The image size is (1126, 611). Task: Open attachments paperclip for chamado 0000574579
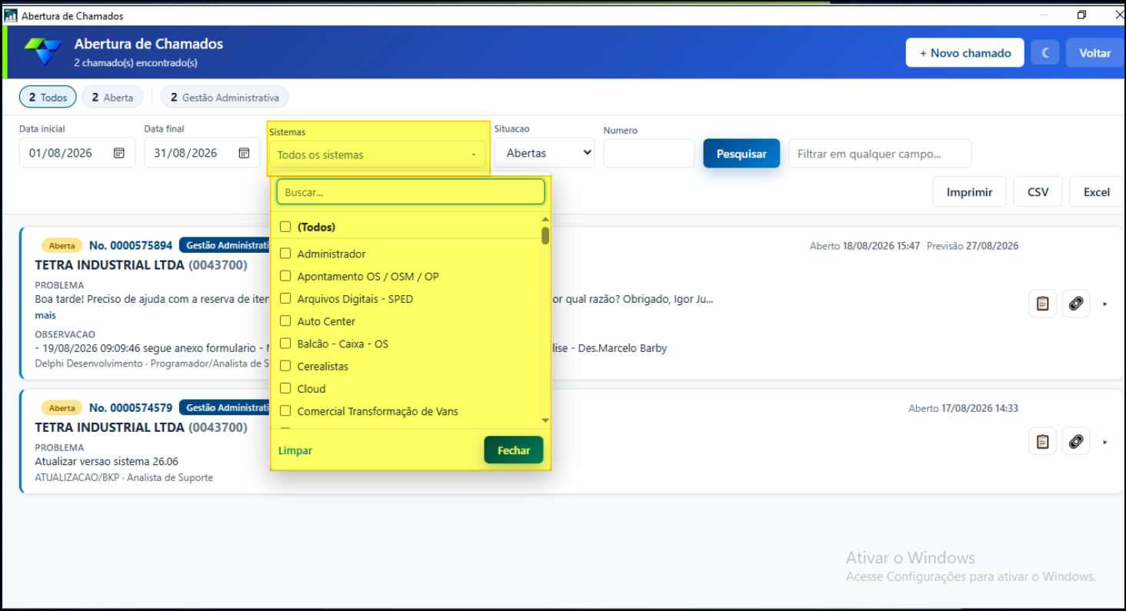tap(1076, 442)
